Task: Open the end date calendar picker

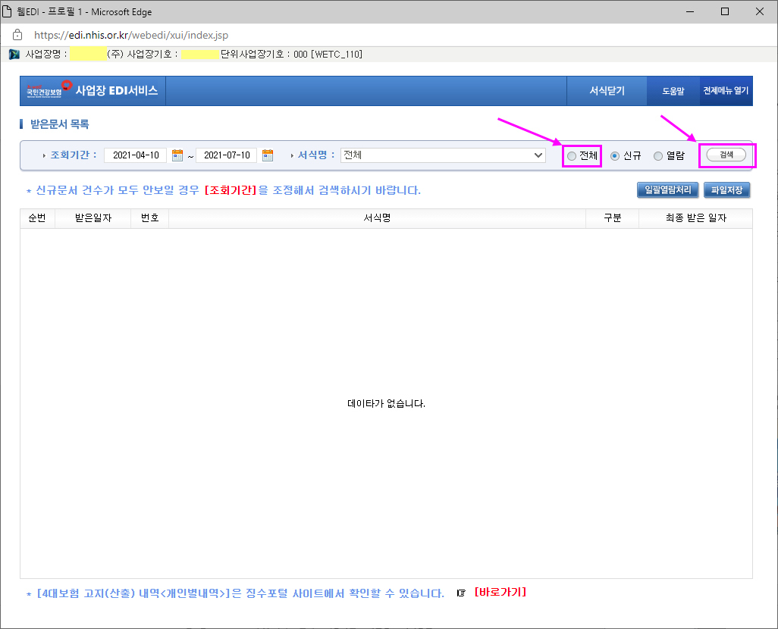Action: click(x=268, y=155)
